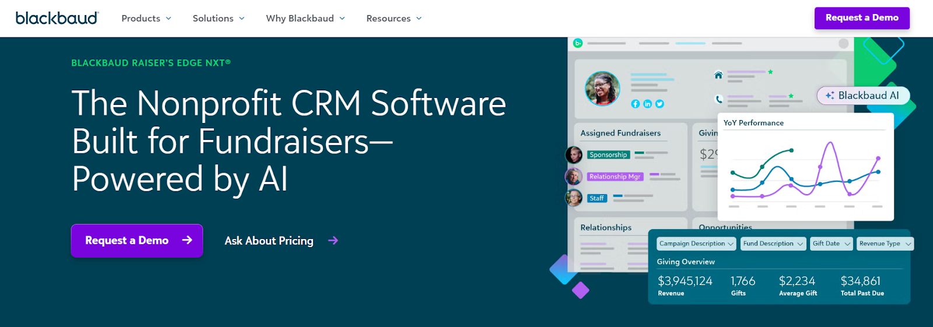The width and height of the screenshot is (933, 327).
Task: Click the Sponsorship fundraiser tag
Action: (608, 154)
